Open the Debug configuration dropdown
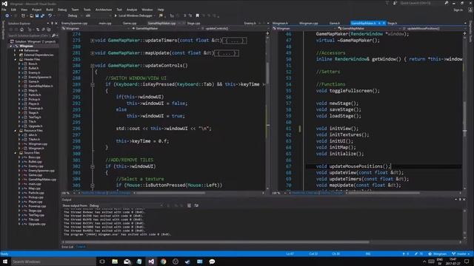474x266 pixels. 74,16
